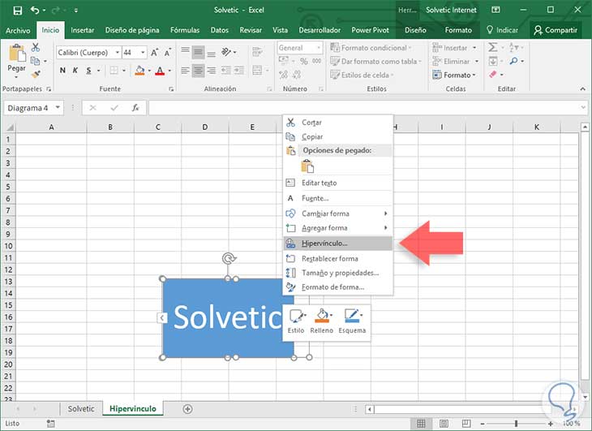Open Dar formato como tabla dropdown
The width and height of the screenshot is (592, 431).
(375, 61)
